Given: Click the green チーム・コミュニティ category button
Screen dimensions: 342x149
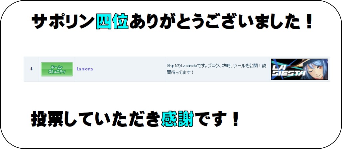Looking at the screenshot, I should (x=57, y=69).
